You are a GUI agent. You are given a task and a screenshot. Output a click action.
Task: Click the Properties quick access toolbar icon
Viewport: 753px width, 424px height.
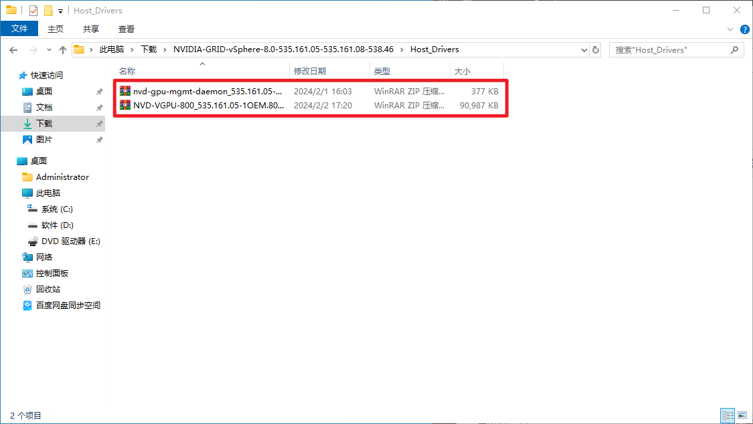click(34, 11)
